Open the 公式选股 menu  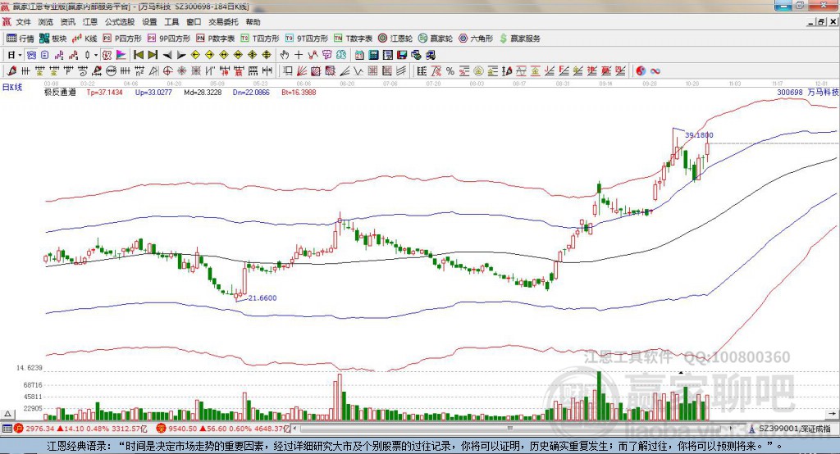(120, 22)
